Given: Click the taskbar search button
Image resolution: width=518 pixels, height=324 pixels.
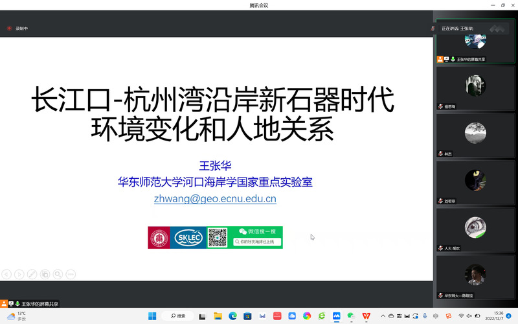Looking at the screenshot, I should 179,316.
